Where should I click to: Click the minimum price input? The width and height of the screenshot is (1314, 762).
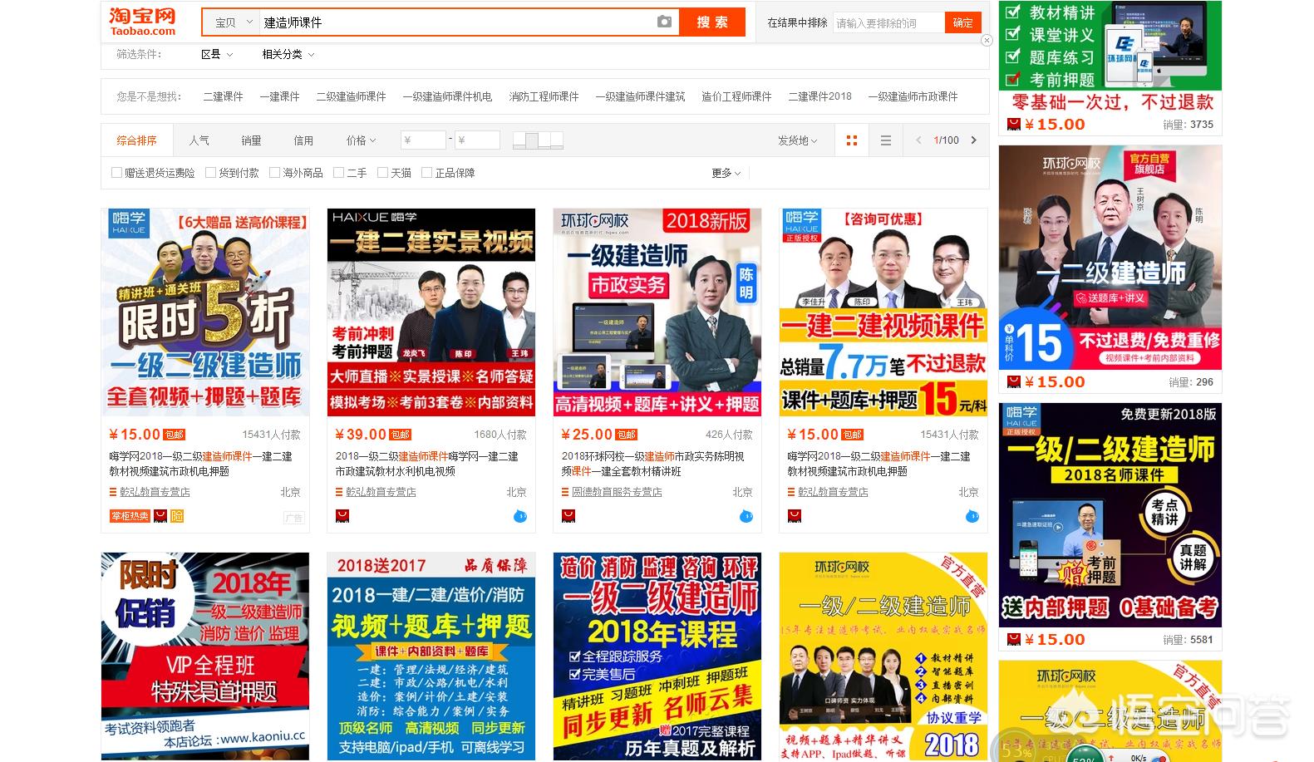coord(423,140)
